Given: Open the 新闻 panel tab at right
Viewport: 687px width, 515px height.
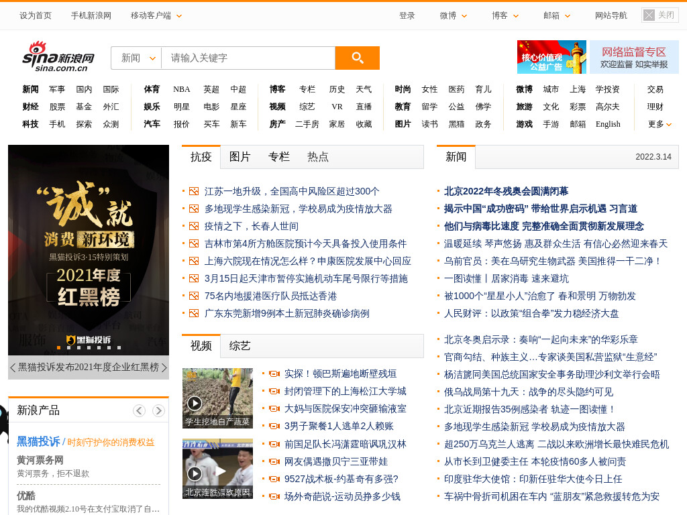Looking at the screenshot, I should [456, 157].
